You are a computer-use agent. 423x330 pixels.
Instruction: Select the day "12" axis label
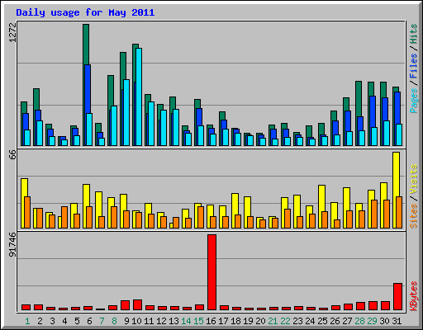[161, 321]
